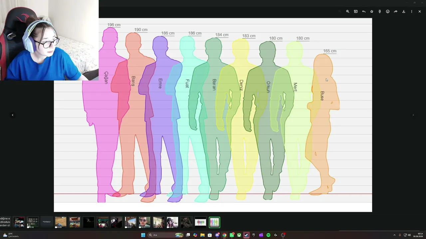Open Microsoft Store from the taskbar
The image size is (426, 239).
point(210,235)
